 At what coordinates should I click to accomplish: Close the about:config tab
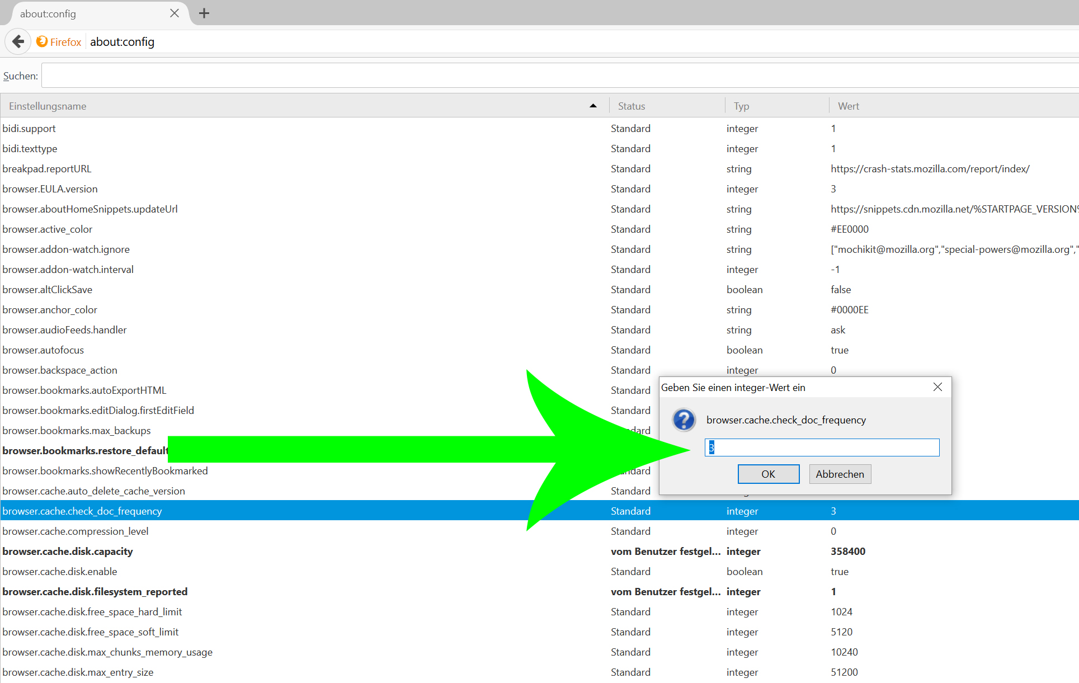[175, 13]
